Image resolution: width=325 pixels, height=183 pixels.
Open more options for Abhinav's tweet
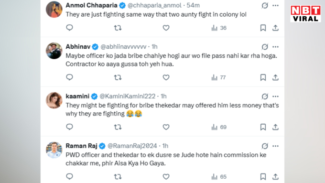click(275, 47)
